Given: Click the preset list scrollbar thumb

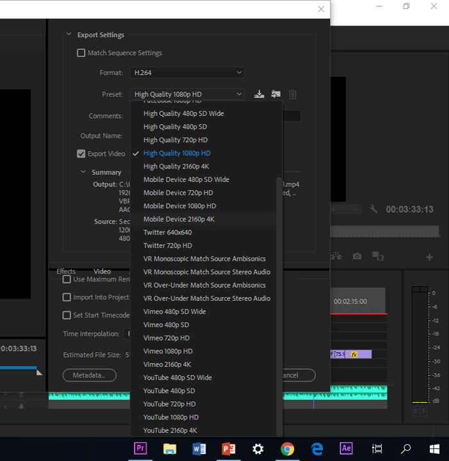Looking at the screenshot, I should pyautogui.click(x=279, y=307).
